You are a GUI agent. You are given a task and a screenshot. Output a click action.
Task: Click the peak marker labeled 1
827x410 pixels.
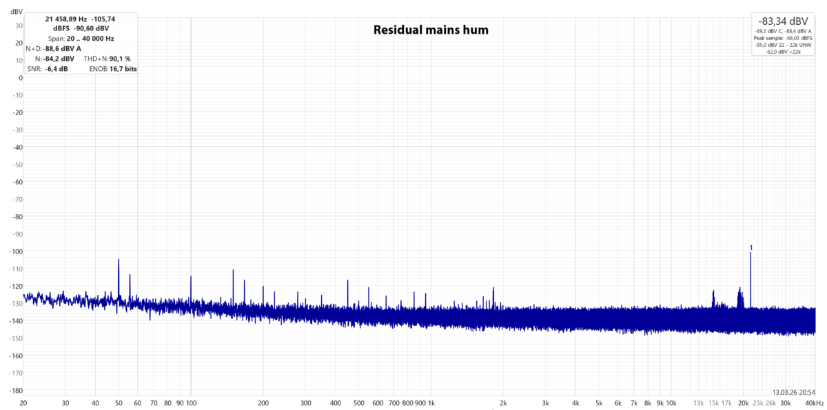[751, 246]
